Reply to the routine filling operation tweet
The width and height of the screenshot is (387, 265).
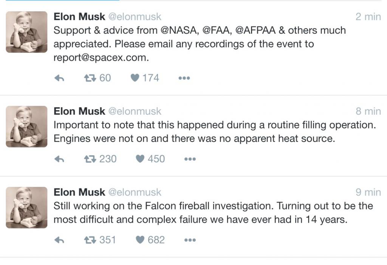point(59,159)
